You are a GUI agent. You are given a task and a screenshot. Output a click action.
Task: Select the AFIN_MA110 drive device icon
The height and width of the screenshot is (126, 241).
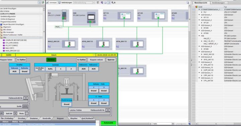pyautogui.click(x=137, y=44)
